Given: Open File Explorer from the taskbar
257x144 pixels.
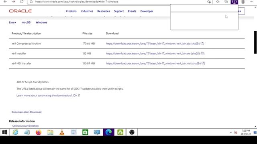Looking at the screenshot, I should click(x=50, y=132).
